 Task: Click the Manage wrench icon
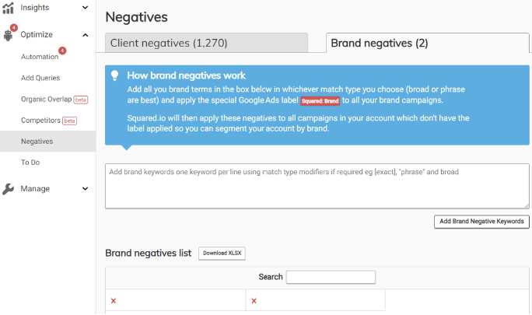9,189
